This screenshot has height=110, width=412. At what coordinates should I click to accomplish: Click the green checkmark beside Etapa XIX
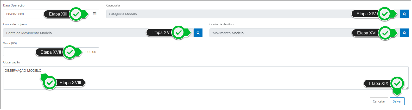[397, 83]
